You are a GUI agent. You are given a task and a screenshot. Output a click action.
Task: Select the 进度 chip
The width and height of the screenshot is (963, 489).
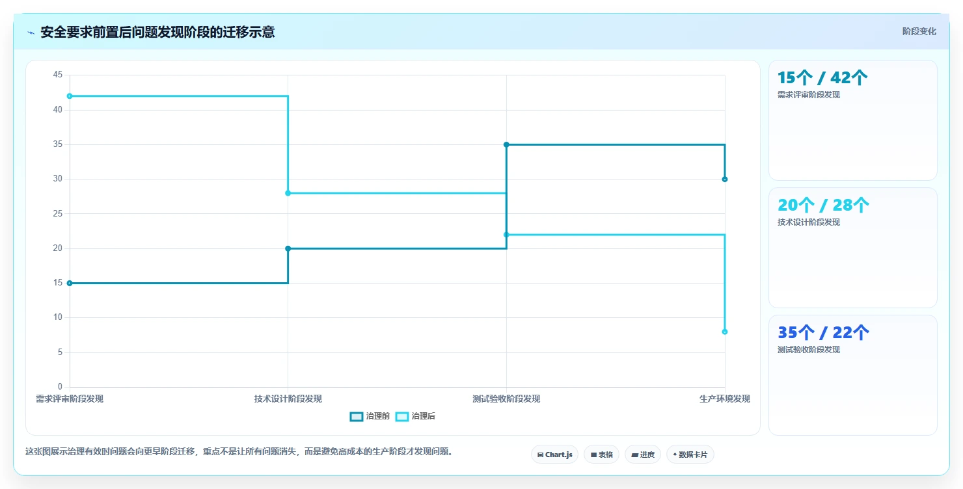pyautogui.click(x=642, y=455)
